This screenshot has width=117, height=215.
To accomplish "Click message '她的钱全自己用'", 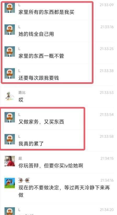I will (36, 34).
